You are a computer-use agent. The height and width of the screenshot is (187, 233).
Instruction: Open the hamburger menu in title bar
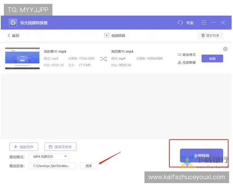pyautogui.click(x=204, y=23)
